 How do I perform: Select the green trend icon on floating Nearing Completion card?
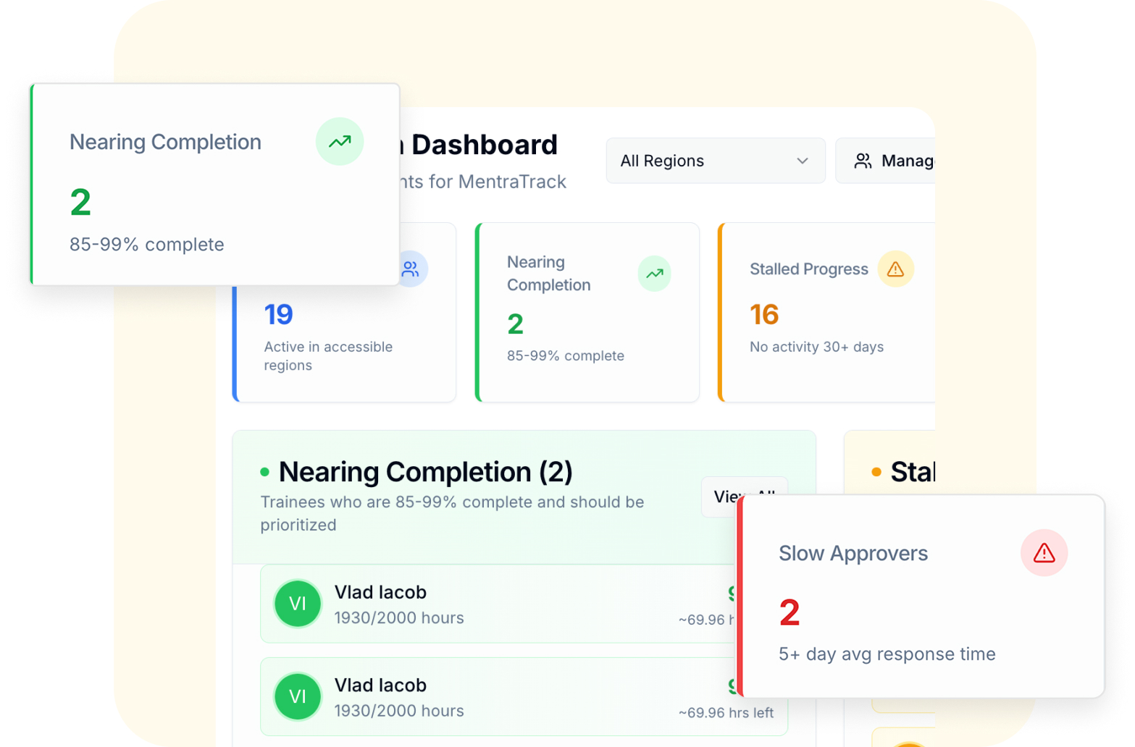tap(340, 142)
